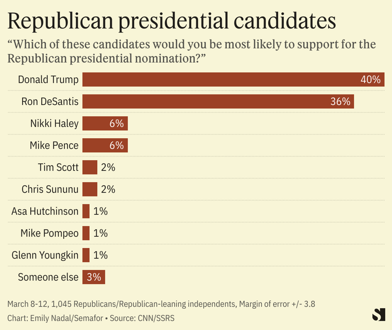Screen dimensions: 392x330
Task: Click the Someone else 3% bar
Action: tap(94, 277)
